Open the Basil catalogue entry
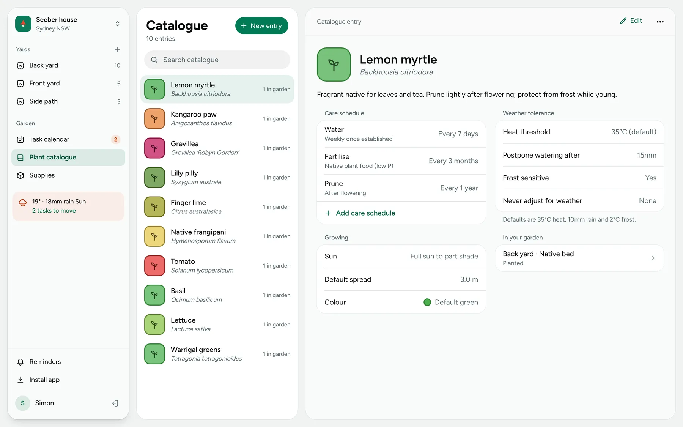 (x=217, y=295)
